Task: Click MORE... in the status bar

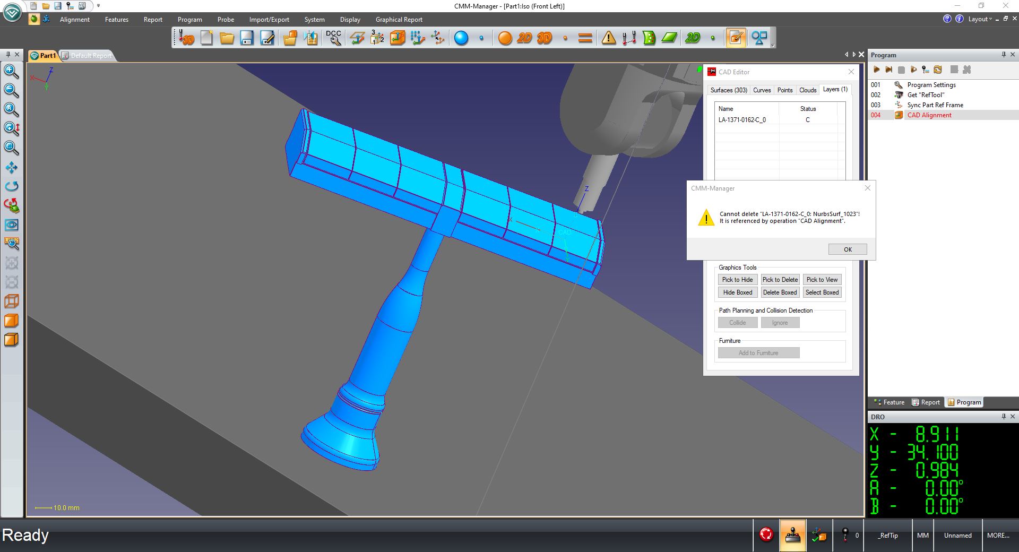Action: 998,536
